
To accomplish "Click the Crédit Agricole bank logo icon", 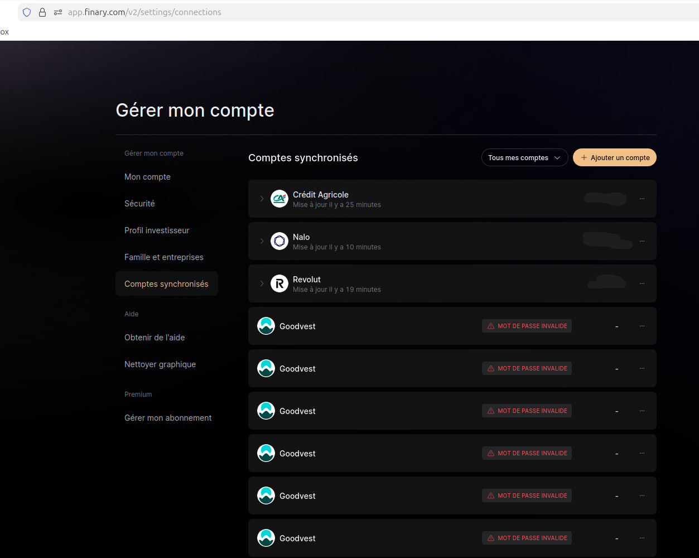I will 279,199.
